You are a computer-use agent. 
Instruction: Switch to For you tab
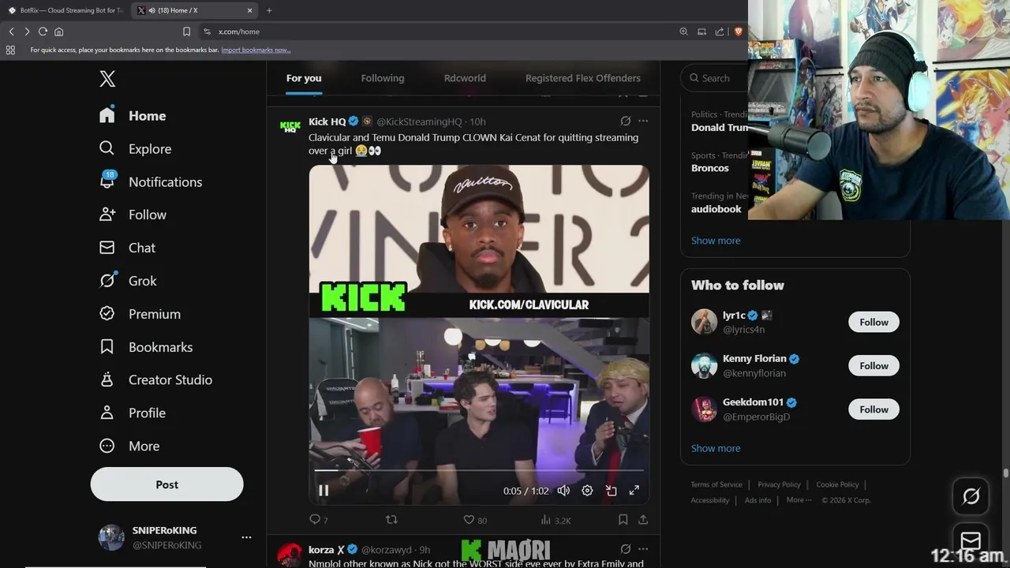pyautogui.click(x=304, y=78)
